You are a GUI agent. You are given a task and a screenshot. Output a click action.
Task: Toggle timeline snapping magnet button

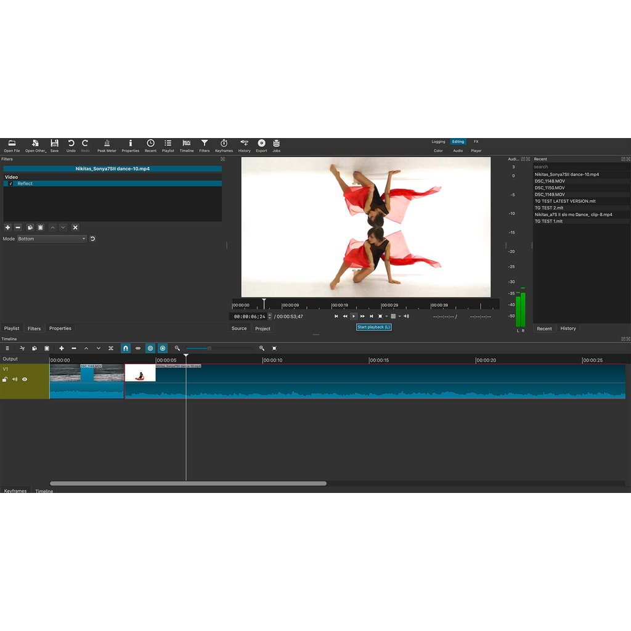(126, 348)
